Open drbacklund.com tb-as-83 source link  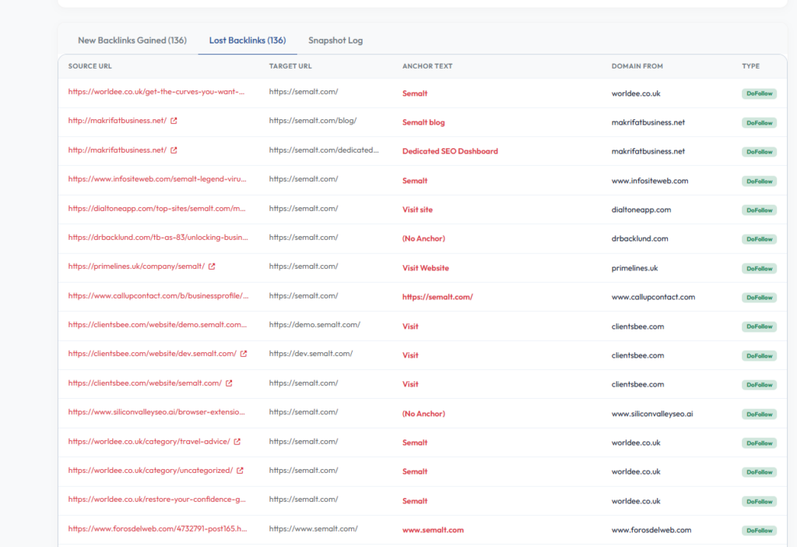click(x=158, y=238)
